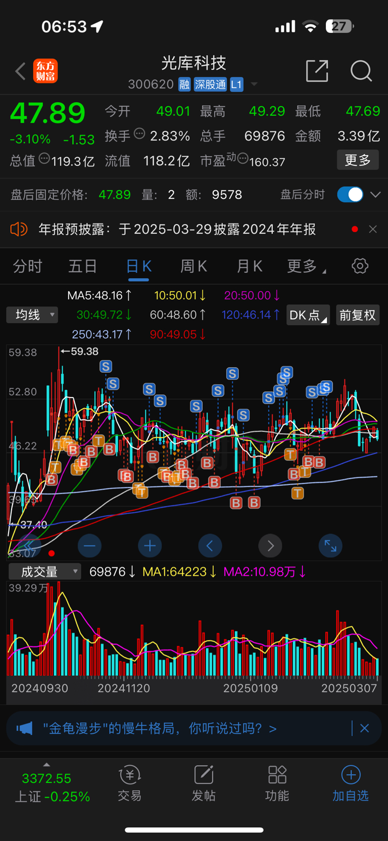Zoom in the chart with plus button
Viewport: 388px width, 841px height.
[x=150, y=546]
